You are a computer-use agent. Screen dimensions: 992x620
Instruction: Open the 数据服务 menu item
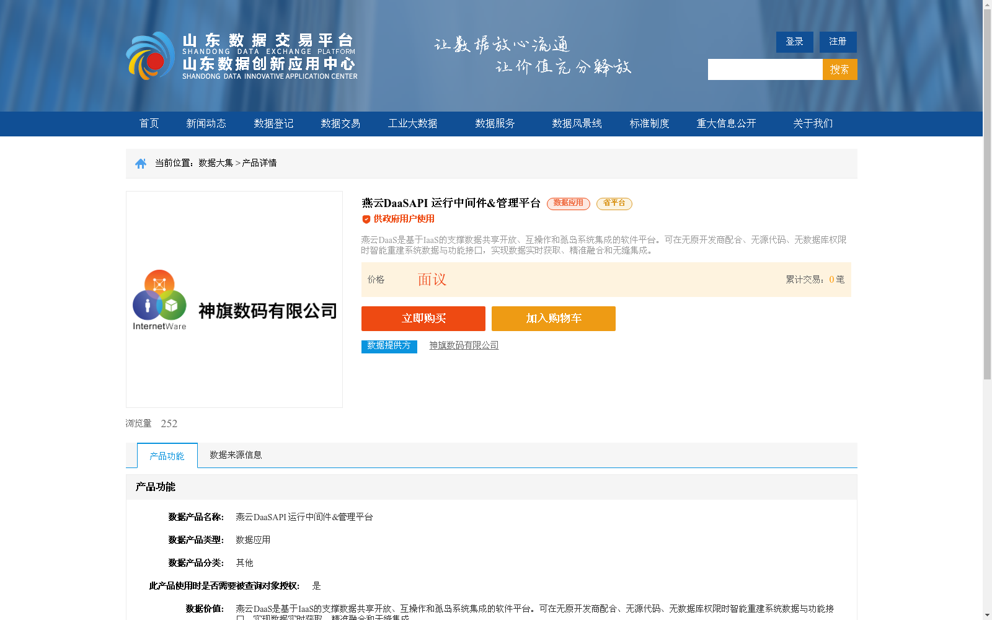495,123
